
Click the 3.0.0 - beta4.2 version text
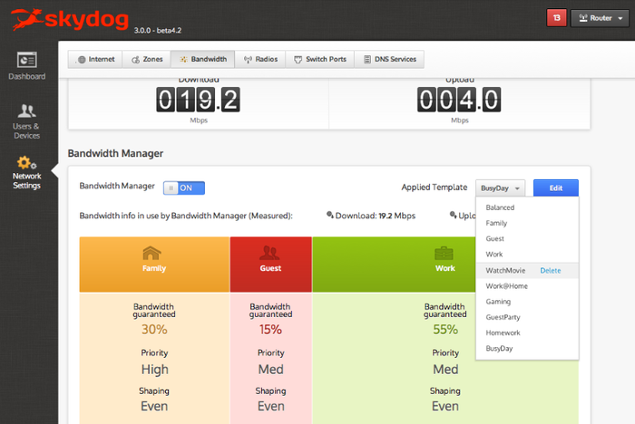[158, 30]
